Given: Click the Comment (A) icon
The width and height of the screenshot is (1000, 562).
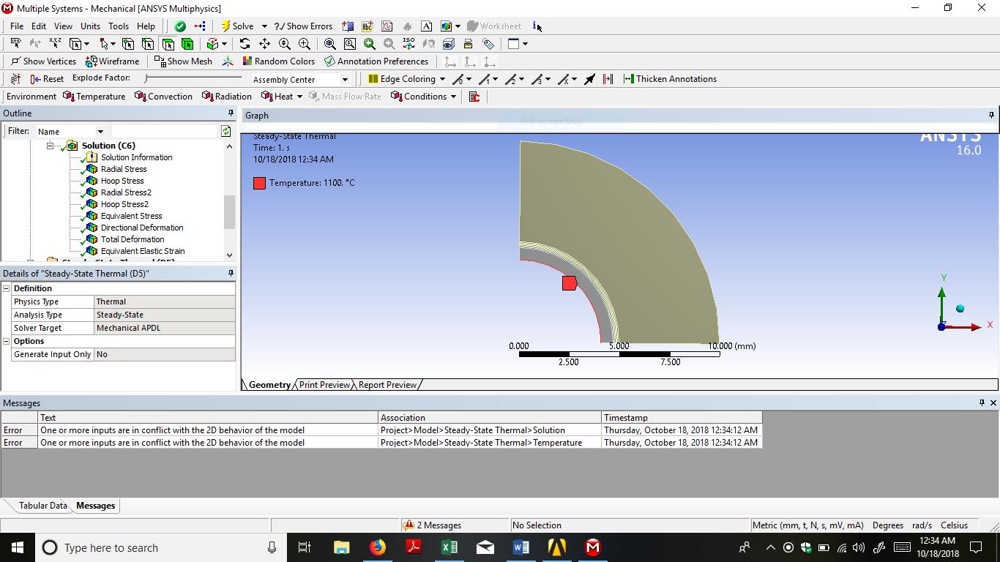Looking at the screenshot, I should tap(427, 26).
